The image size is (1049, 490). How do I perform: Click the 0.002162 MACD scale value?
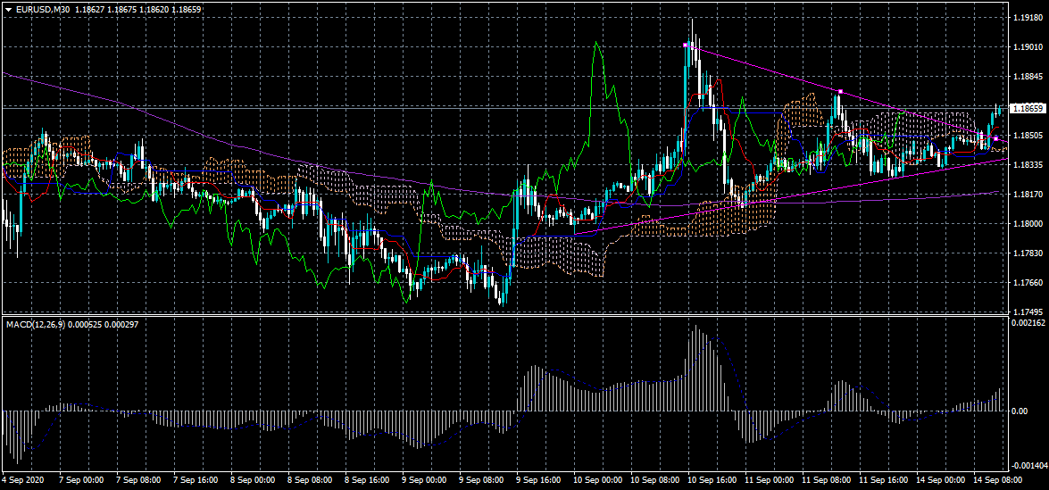(1027, 321)
